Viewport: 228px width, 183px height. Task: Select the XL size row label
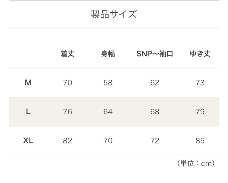pos(28,141)
